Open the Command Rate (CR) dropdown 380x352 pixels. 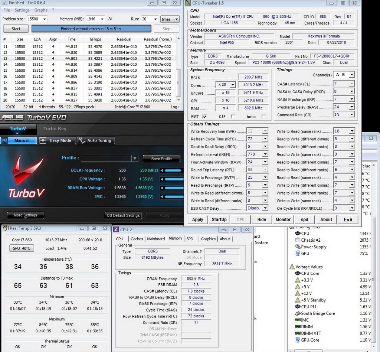[x=352, y=114]
